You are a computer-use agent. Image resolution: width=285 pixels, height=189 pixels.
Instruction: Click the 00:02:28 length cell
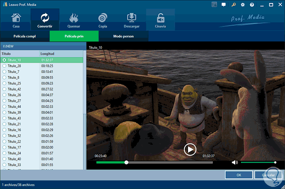click(47, 124)
